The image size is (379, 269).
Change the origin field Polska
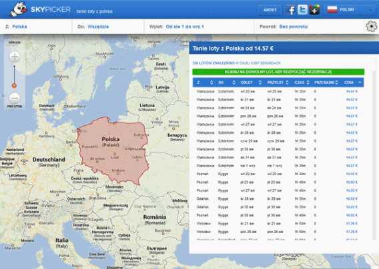[19, 27]
